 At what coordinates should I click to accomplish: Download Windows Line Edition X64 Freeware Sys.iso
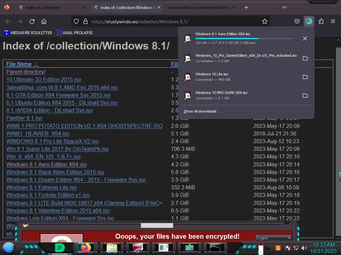click(x=60, y=218)
